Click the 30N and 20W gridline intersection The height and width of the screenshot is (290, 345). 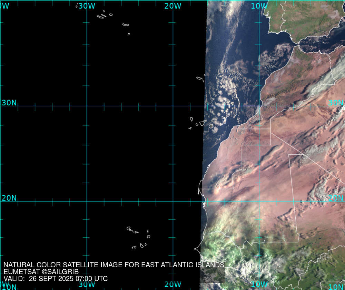(x=173, y=106)
